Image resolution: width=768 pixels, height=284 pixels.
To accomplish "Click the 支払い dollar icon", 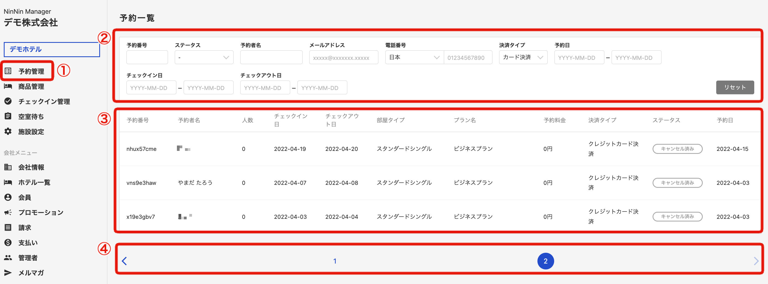I will tap(8, 242).
